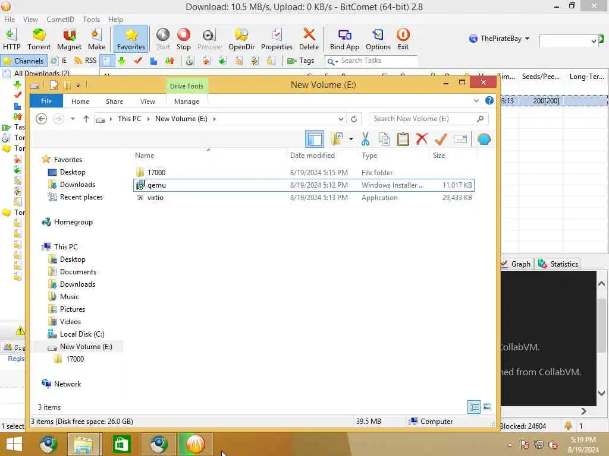Open Local Disk (C:) in navigation pane
Screen dimensions: 609x456
coord(82,334)
